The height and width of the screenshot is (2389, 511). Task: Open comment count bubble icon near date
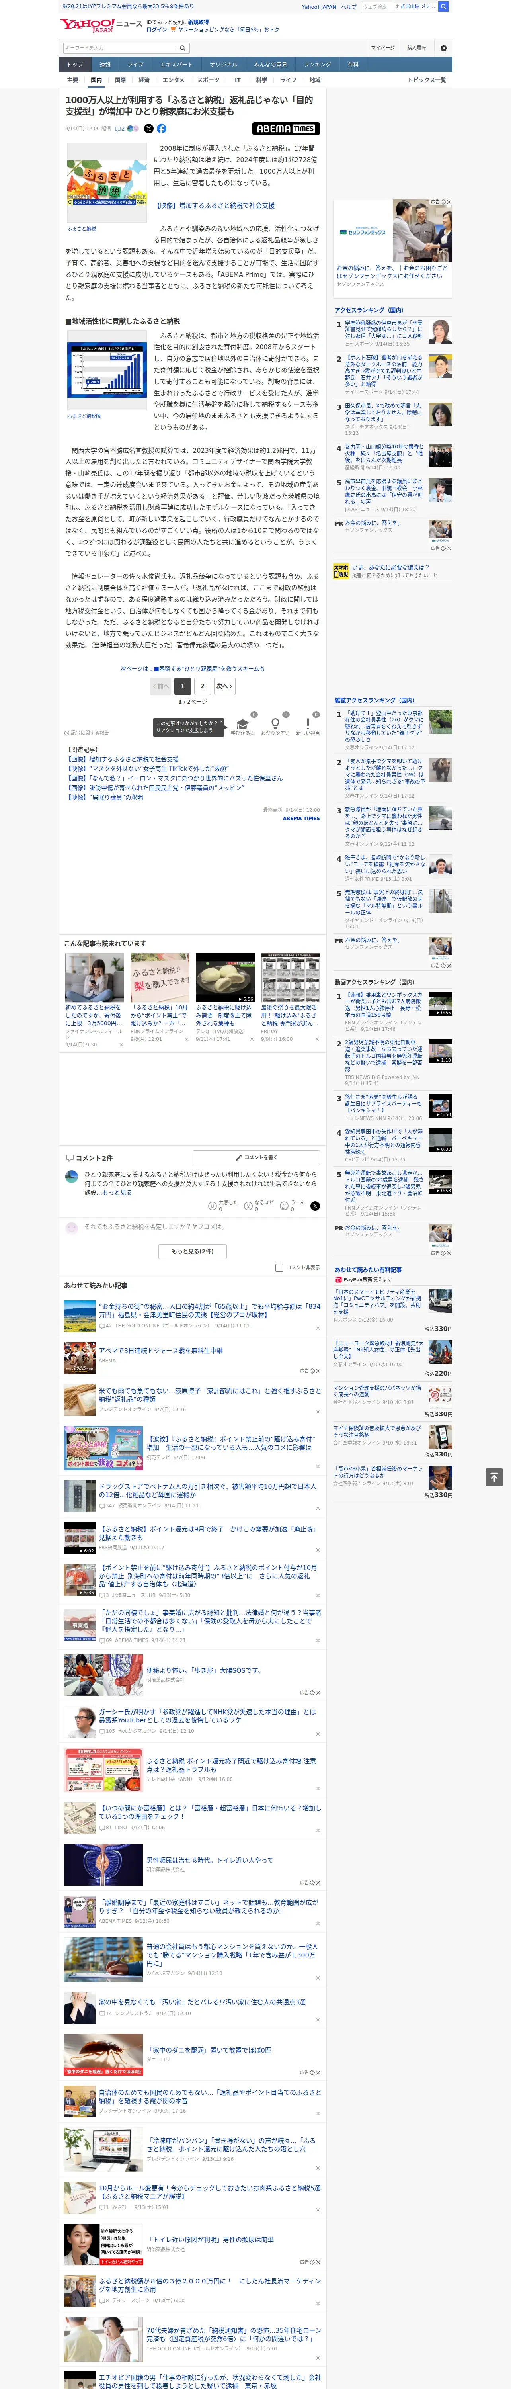(120, 129)
